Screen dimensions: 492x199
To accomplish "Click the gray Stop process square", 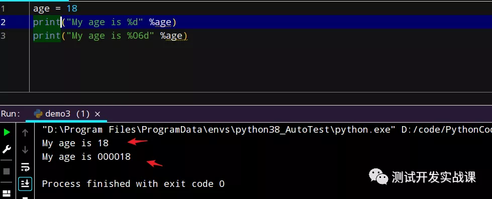I will [7, 171].
